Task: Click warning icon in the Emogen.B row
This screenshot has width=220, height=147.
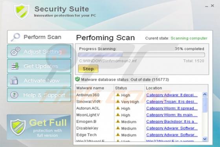Action: tap(118, 122)
